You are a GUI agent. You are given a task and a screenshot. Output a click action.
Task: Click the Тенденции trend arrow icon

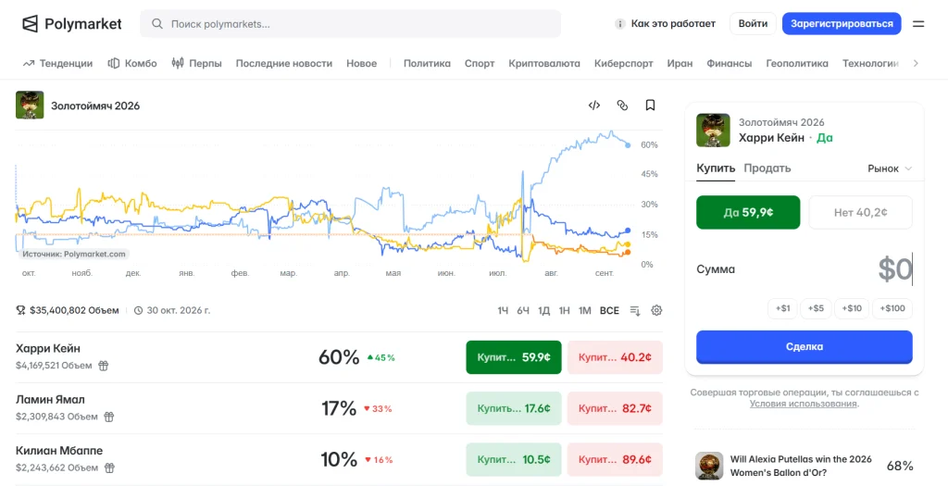(29, 64)
